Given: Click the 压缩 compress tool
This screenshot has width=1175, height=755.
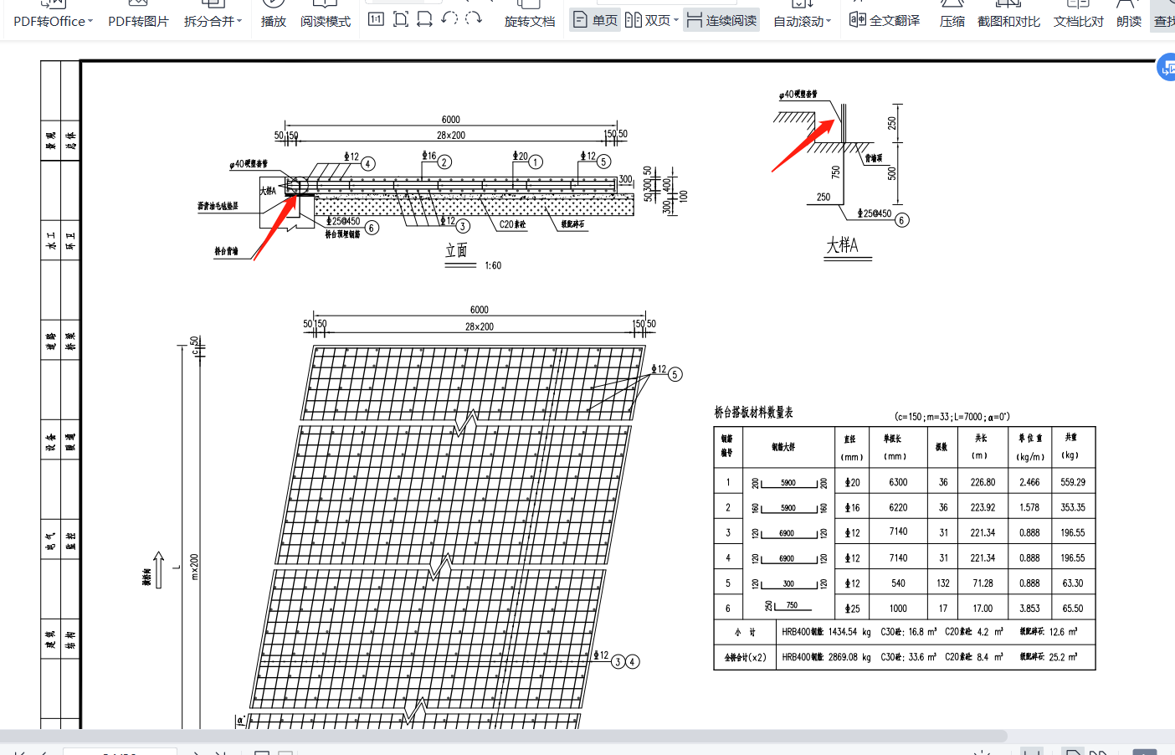Looking at the screenshot, I should coord(952,21).
